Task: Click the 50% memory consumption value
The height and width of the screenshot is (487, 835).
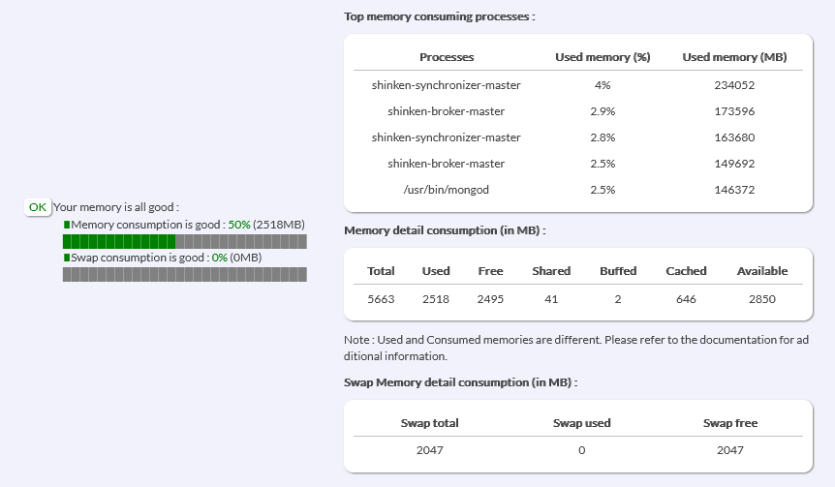Action: point(239,225)
